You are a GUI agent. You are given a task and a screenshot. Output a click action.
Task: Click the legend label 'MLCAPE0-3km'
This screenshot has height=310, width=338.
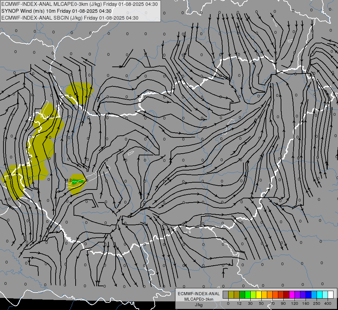199,299
